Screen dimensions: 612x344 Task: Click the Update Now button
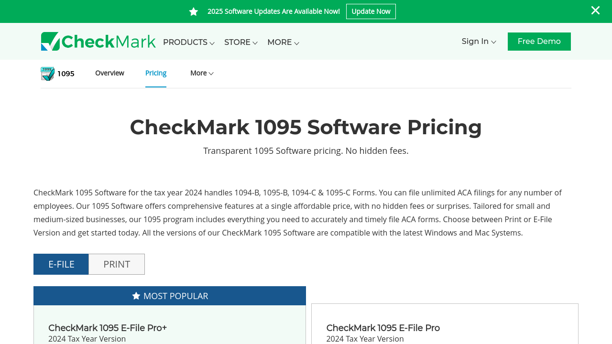pyautogui.click(x=371, y=11)
